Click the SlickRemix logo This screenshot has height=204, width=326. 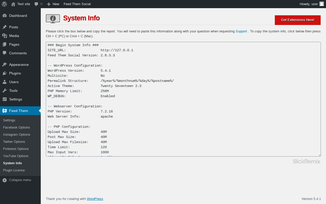coord(307,161)
